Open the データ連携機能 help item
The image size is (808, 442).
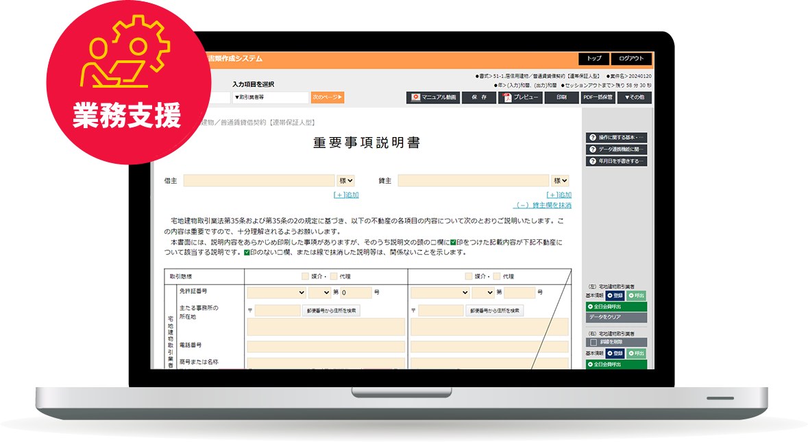coord(616,149)
